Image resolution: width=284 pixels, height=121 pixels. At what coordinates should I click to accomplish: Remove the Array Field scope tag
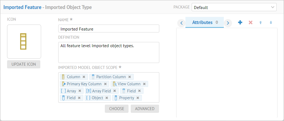pyautogui.click(x=115, y=91)
